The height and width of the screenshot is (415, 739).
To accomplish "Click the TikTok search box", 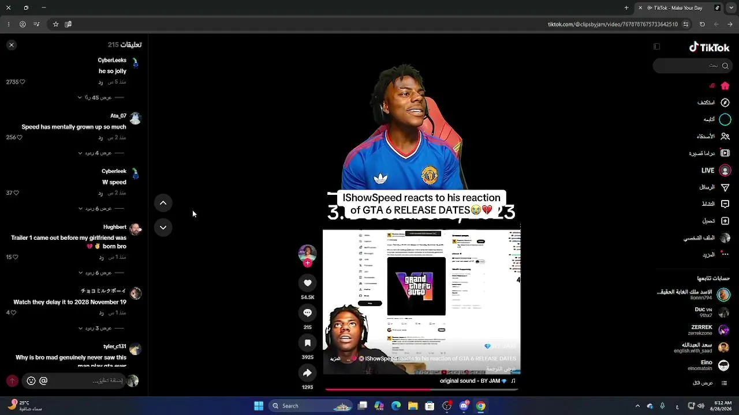I will pos(693,66).
